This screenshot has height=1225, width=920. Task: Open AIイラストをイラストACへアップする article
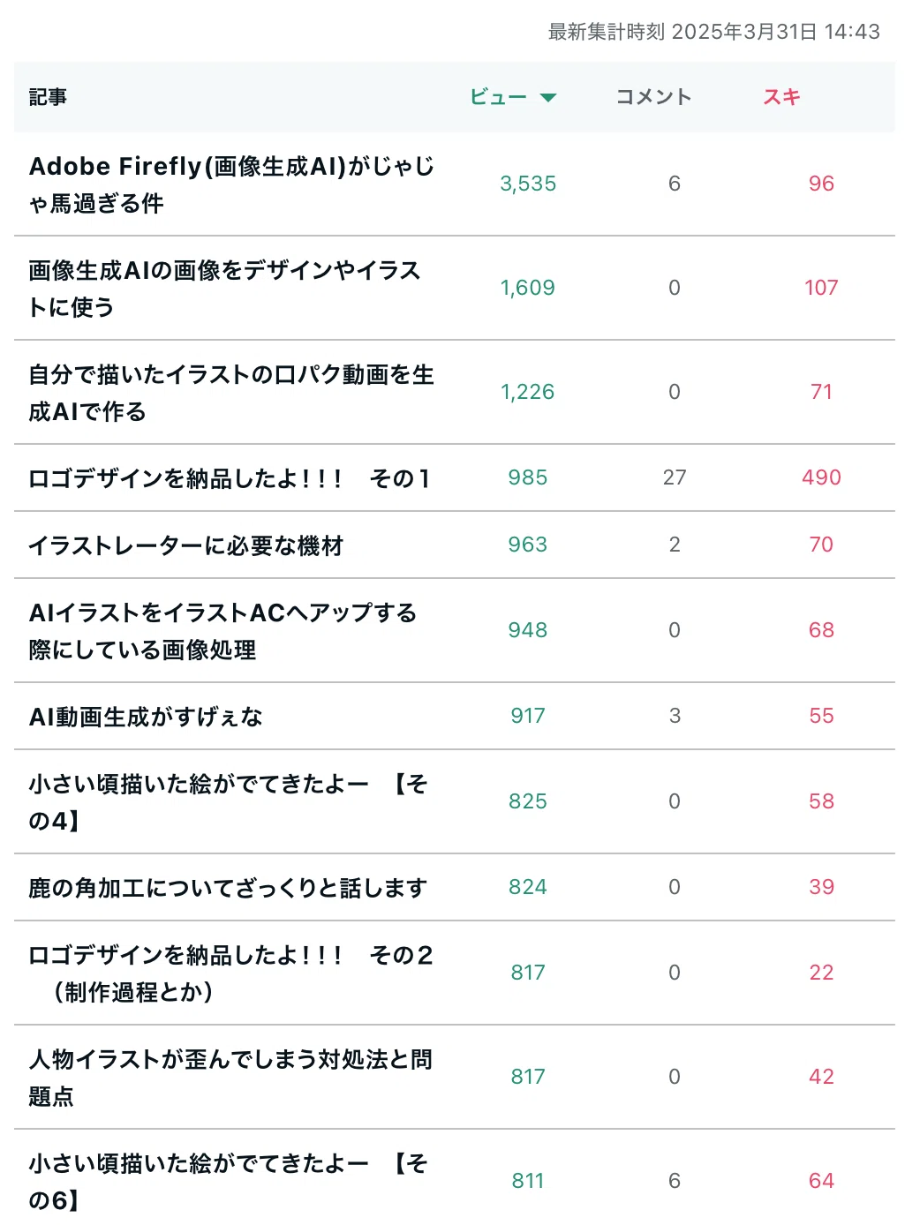(222, 631)
